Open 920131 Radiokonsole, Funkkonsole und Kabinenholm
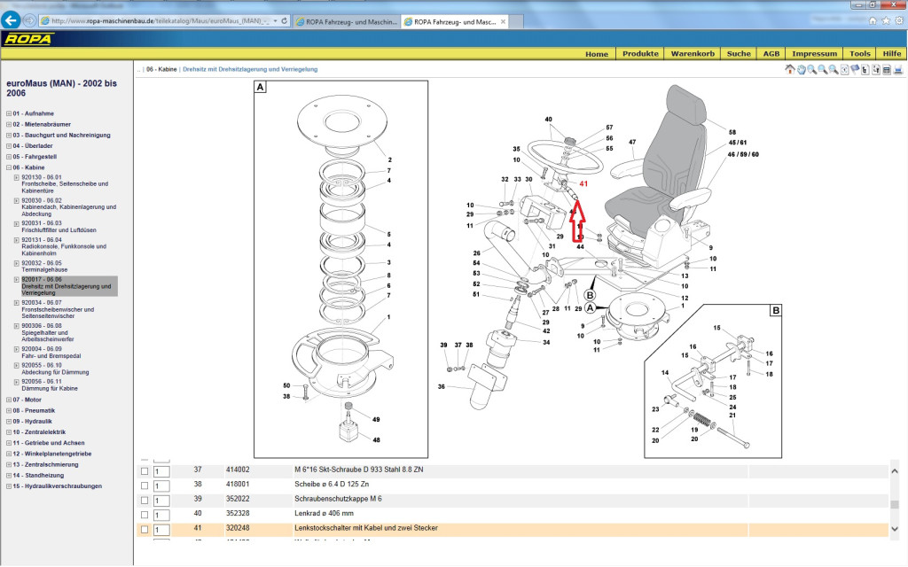The width and height of the screenshot is (908, 567). 64,246
